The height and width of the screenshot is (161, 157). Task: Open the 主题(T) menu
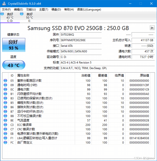[44, 10]
